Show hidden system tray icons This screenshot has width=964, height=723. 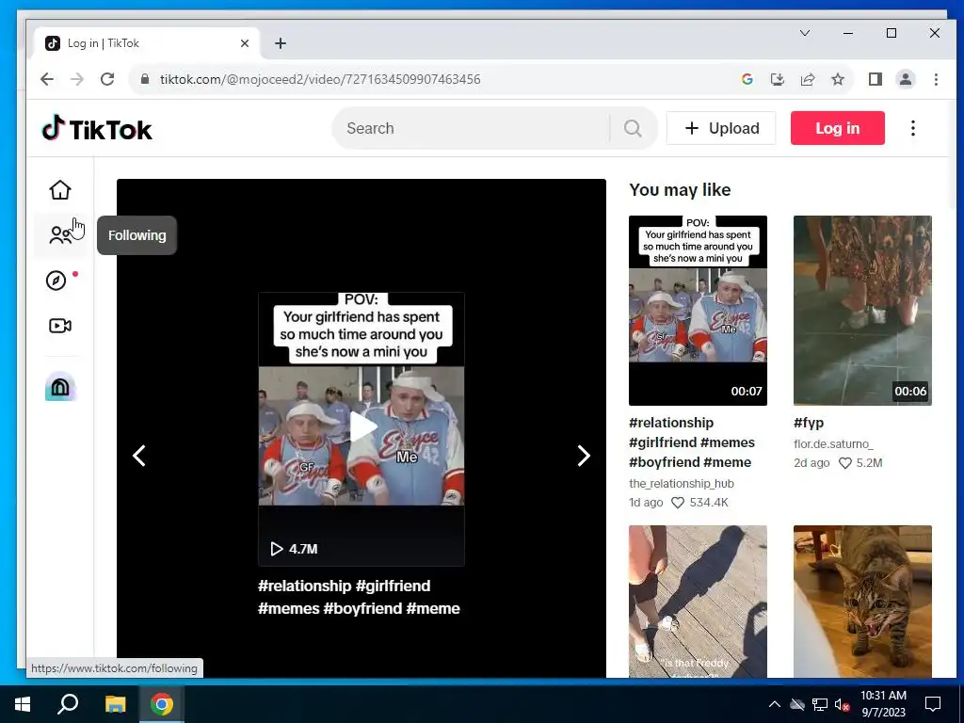pos(775,704)
